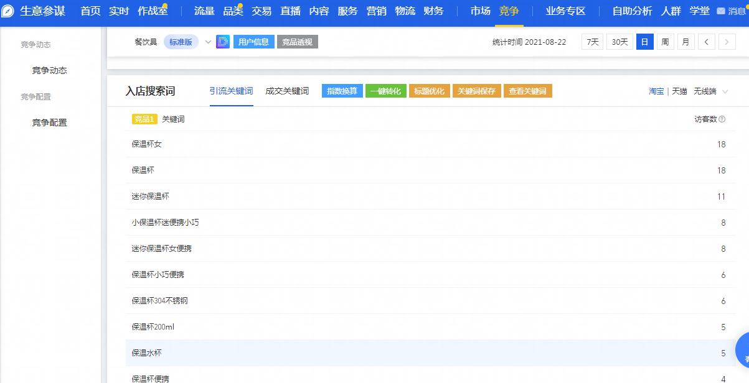
Task: Switch statistics to 7天 view
Action: [x=591, y=41]
